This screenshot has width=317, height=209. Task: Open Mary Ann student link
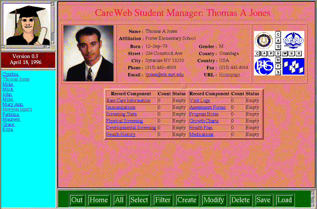pos(13,104)
